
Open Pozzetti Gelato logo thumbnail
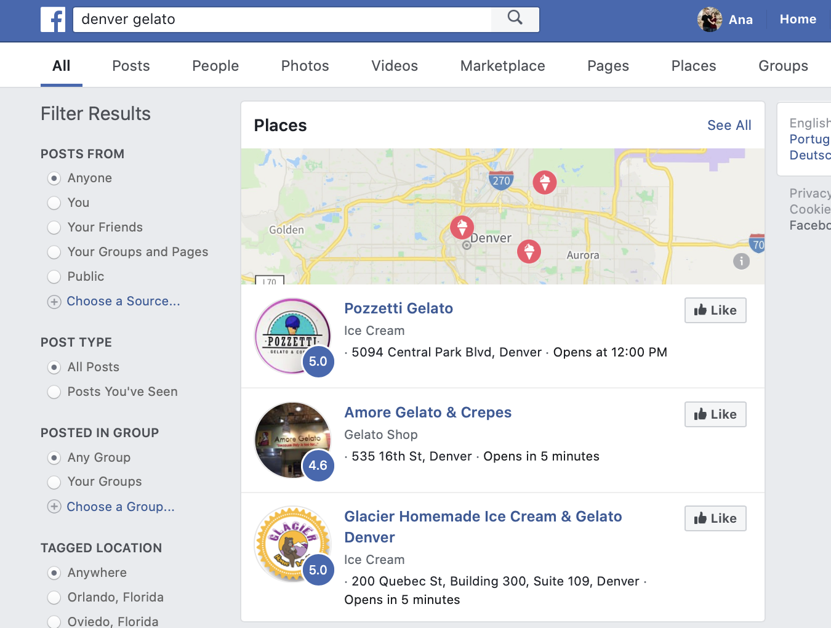293,336
